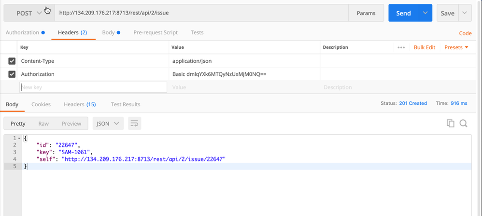Click the Basic dmlqYXk6MTQyNzUxMjM0NQ== value

point(219,74)
